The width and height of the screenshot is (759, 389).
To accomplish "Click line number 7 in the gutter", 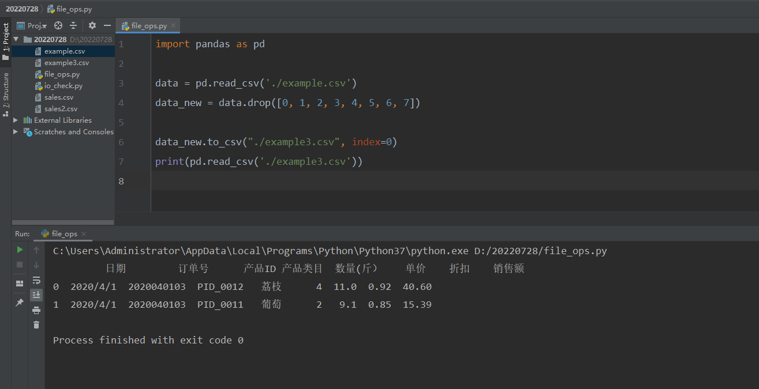I will 121,161.
